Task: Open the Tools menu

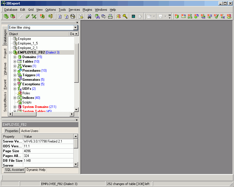Action: (62, 10)
